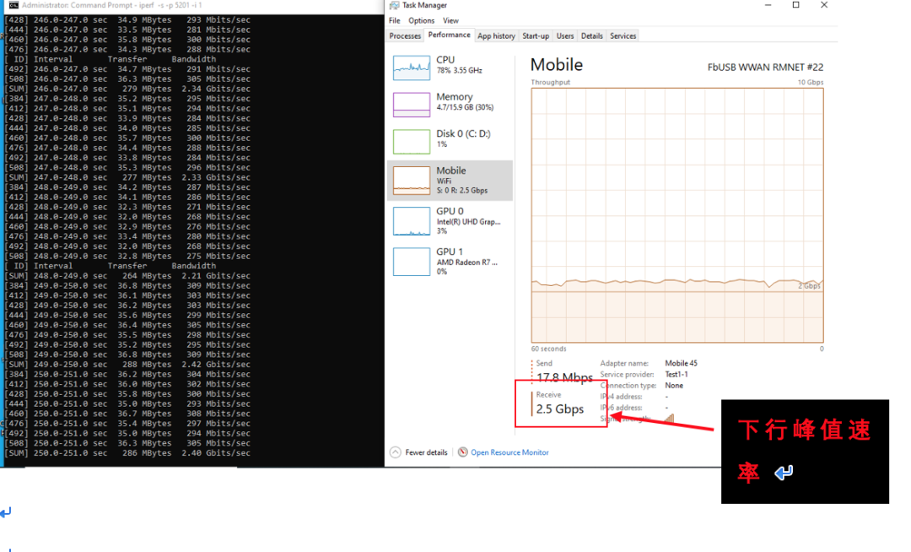Image resolution: width=911 pixels, height=552 pixels.
Task: Click the Task Manager title bar icon
Action: coord(394,5)
